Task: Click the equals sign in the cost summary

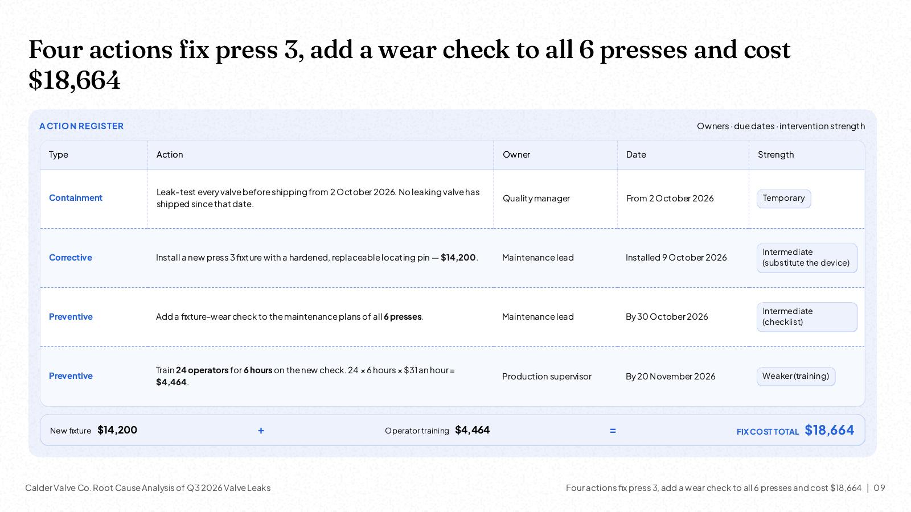Action: point(613,431)
